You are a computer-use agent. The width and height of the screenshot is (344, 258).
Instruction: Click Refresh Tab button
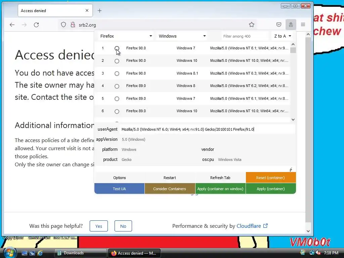220,178
